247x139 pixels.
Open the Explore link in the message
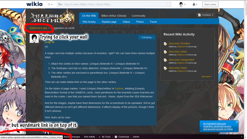(x=119, y=88)
